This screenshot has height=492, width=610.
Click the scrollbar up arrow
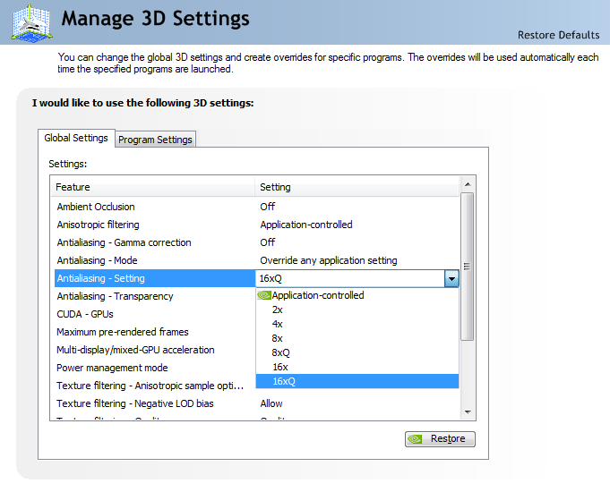468,184
